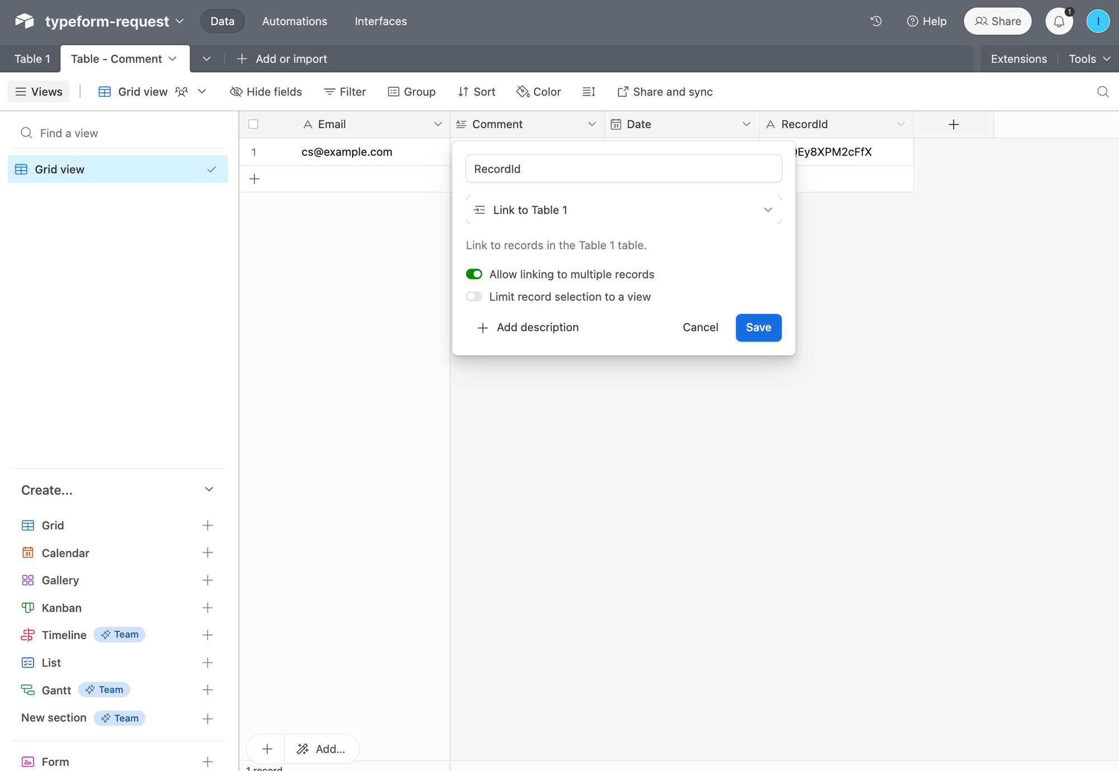Click the search magnifier icon in toolbar
Viewport: 1119px width, 771px height.
pos(1103,92)
